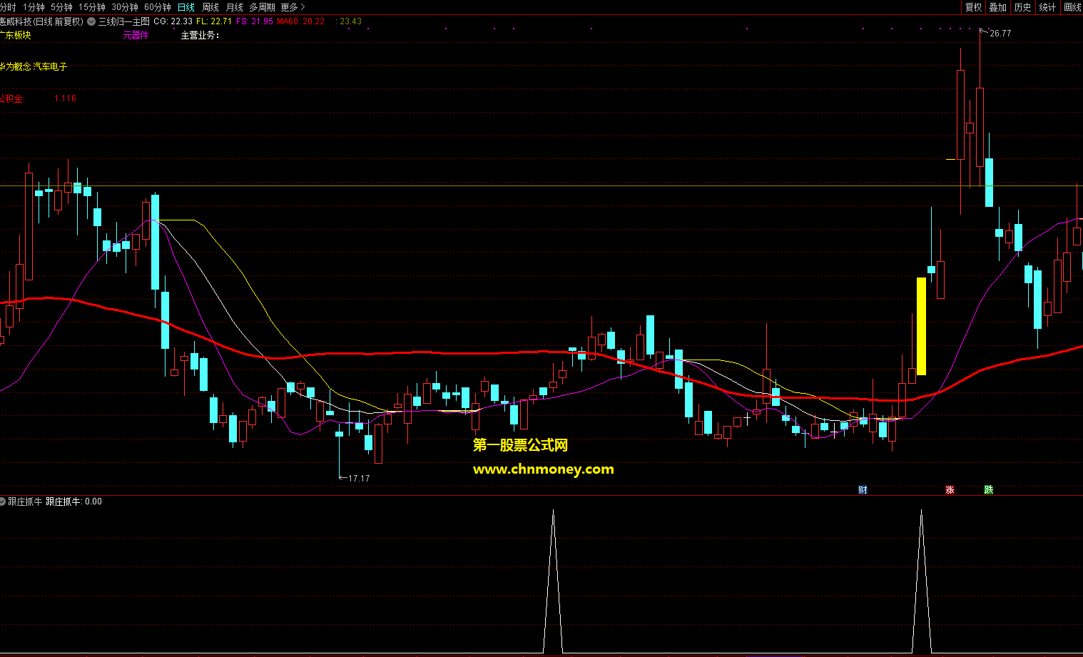Click the 跟庄抓牛: 0.00 indicator value
1083x657 pixels.
pyautogui.click(x=74, y=501)
